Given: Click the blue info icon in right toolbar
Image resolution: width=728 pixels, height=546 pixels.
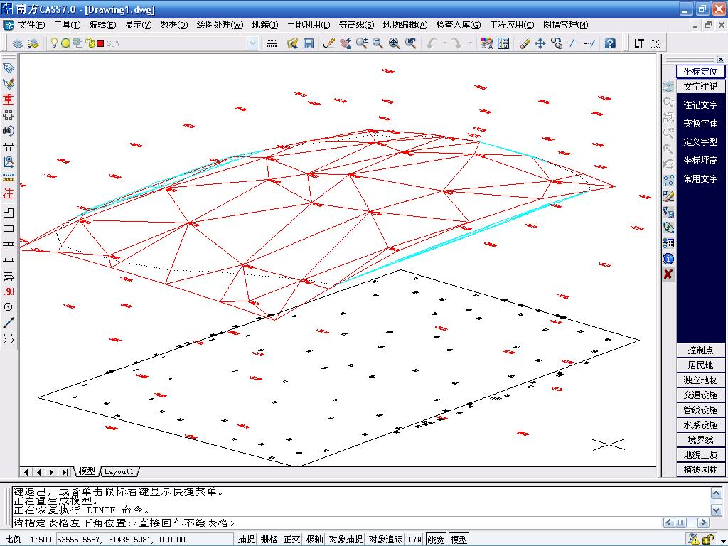Looking at the screenshot, I should coord(668,259).
